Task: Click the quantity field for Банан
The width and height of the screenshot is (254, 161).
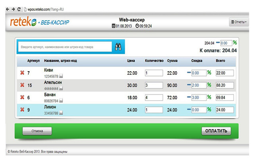Action: point(154,98)
